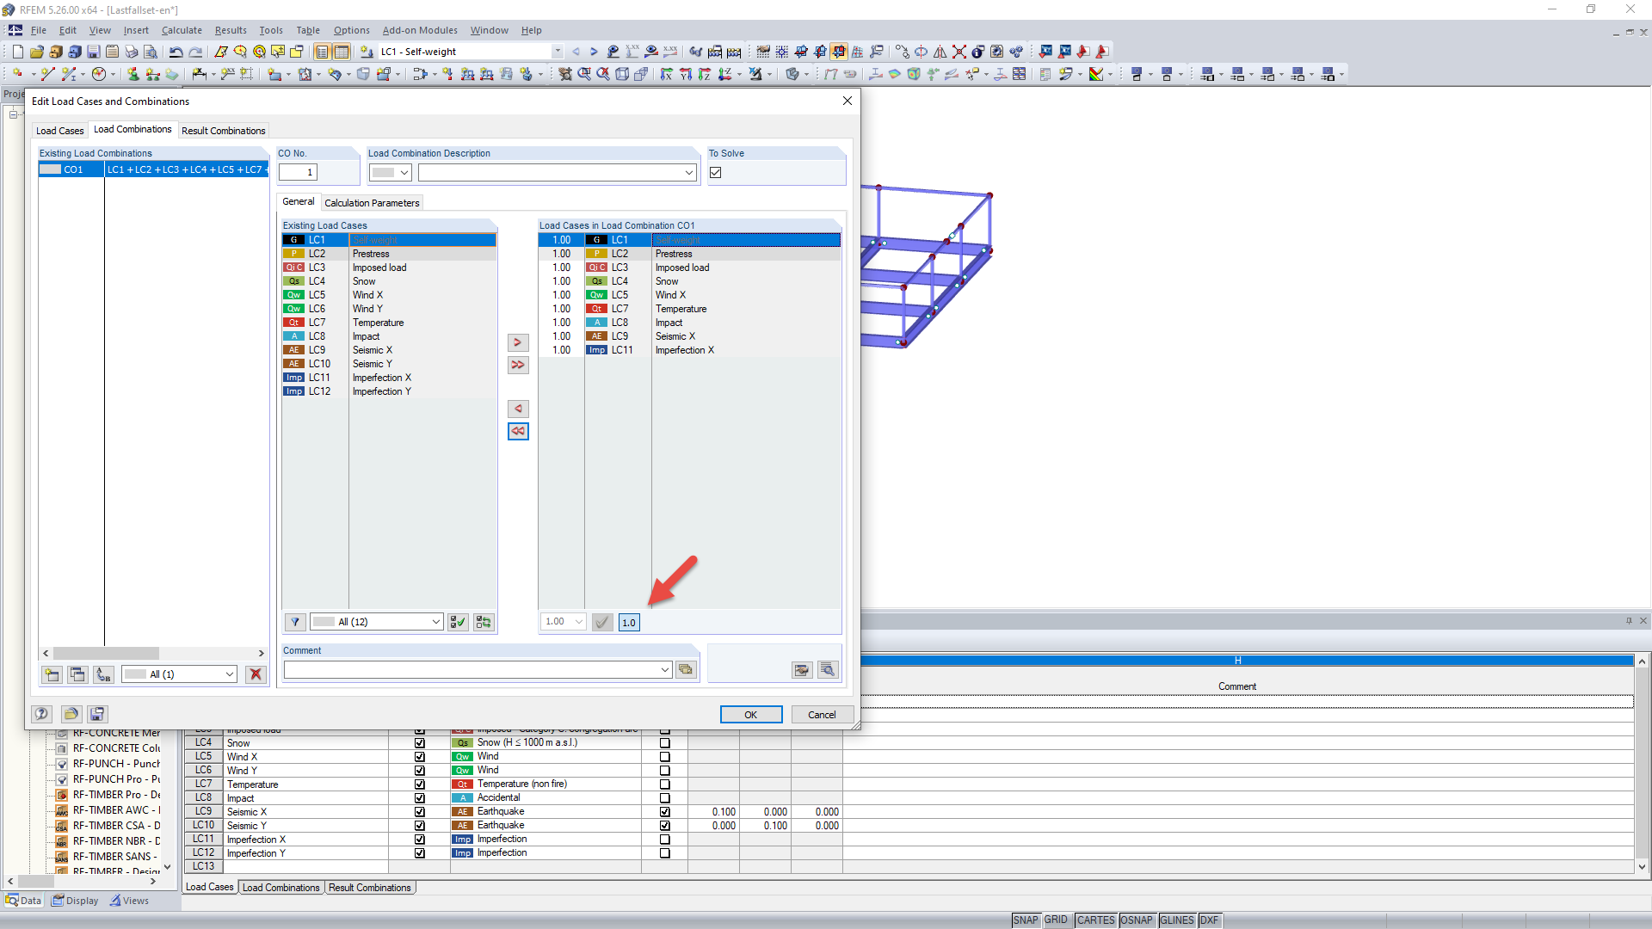The height and width of the screenshot is (929, 1652).
Task: Click the remove selected load case arrow button
Action: coord(518,409)
